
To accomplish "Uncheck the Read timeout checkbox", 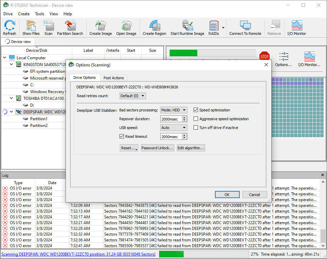I will pyautogui.click(x=122, y=136).
